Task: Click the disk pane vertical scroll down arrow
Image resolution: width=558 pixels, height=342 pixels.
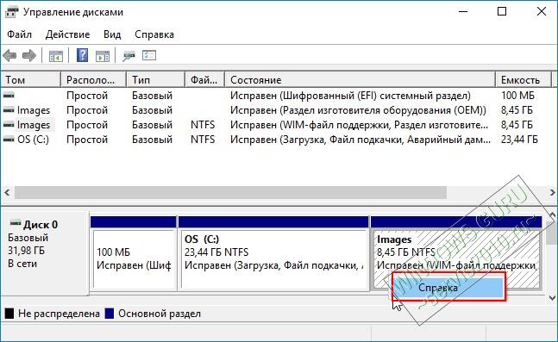Action: (552, 297)
